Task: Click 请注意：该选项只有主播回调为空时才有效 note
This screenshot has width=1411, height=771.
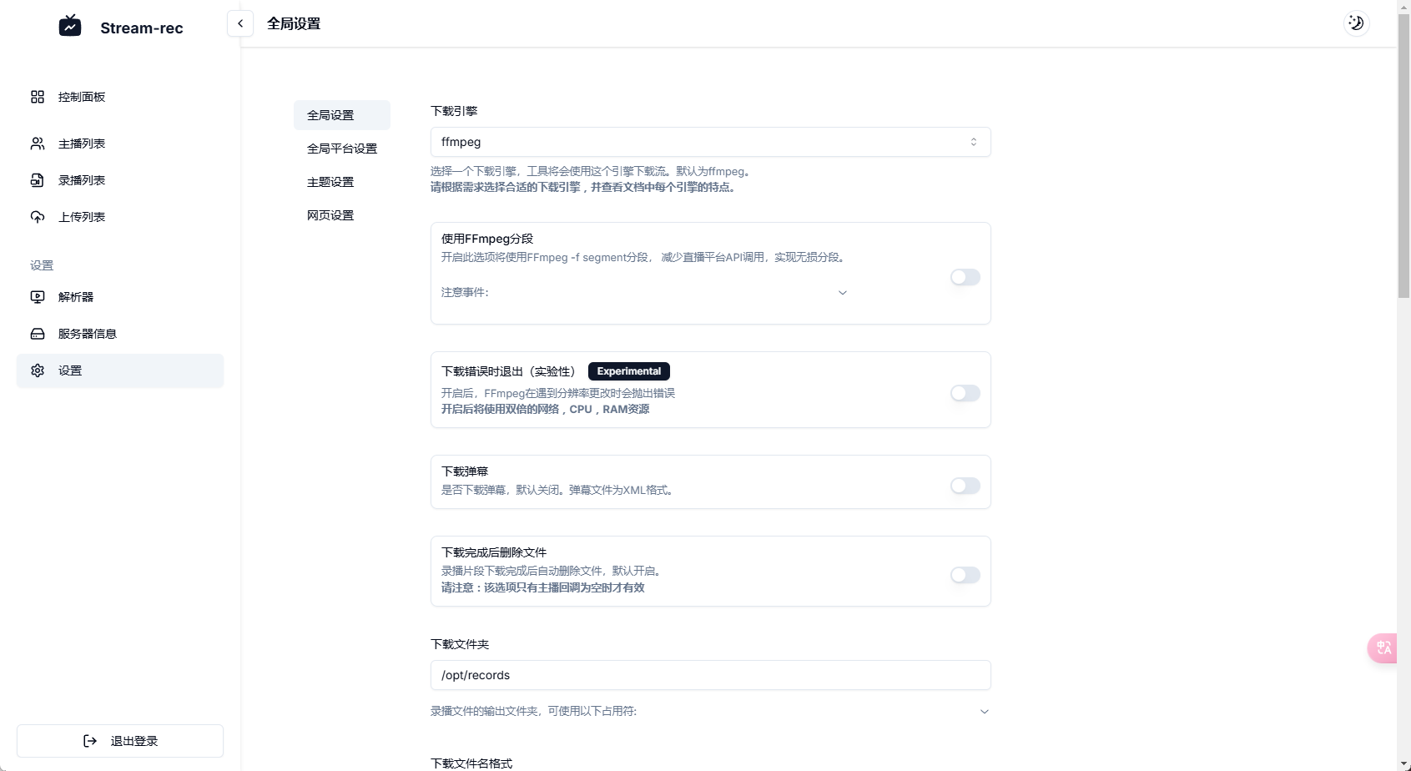Action: click(x=543, y=587)
